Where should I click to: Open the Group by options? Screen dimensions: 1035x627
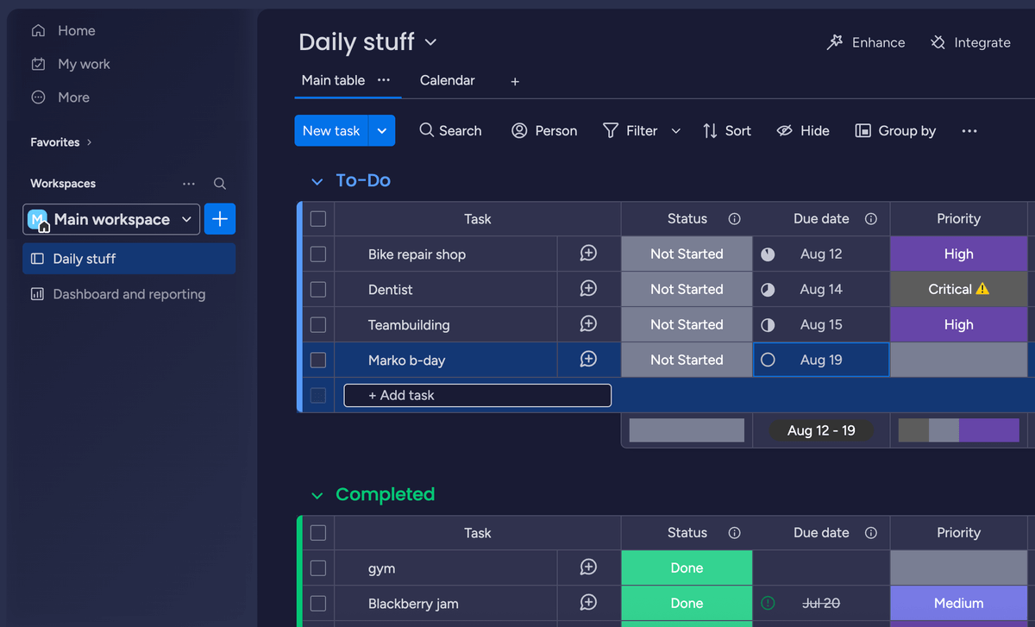tap(894, 130)
